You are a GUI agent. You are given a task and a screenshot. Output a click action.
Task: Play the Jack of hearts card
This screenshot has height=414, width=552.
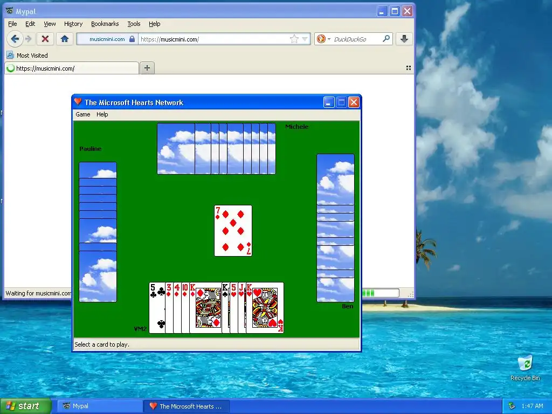point(242,308)
